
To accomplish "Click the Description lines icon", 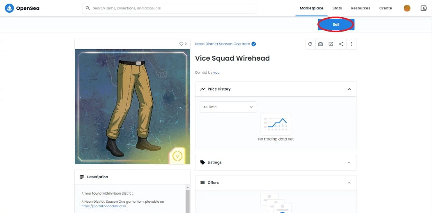I will [82, 177].
